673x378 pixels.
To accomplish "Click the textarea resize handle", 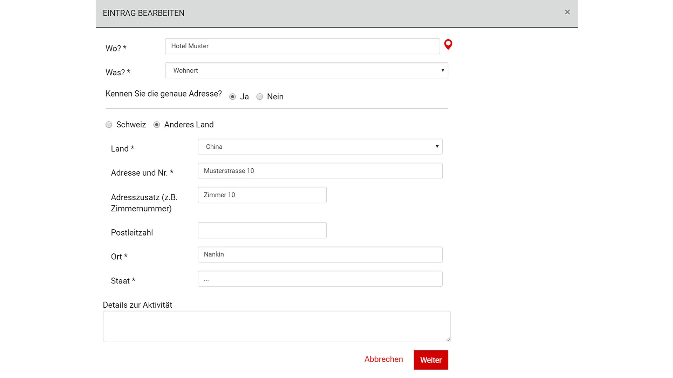I will 448,339.
